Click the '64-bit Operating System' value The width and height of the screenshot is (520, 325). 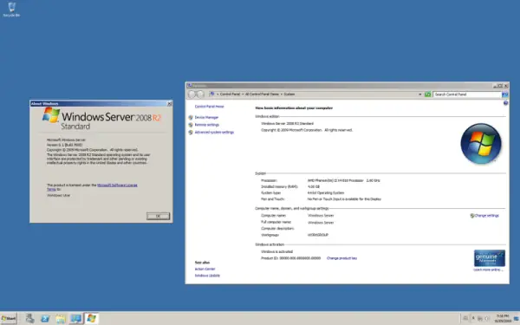[x=326, y=192]
